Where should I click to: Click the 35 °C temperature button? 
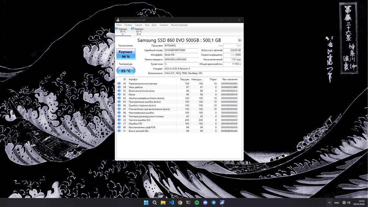[x=126, y=71]
